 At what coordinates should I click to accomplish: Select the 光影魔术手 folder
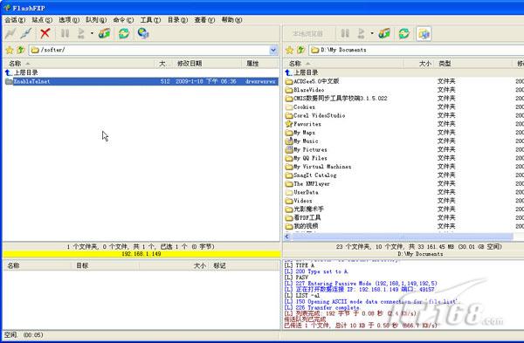305,209
